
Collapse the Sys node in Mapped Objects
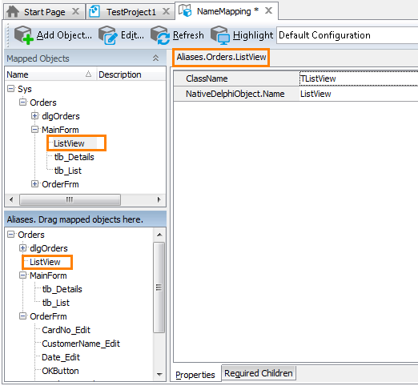(x=10, y=89)
